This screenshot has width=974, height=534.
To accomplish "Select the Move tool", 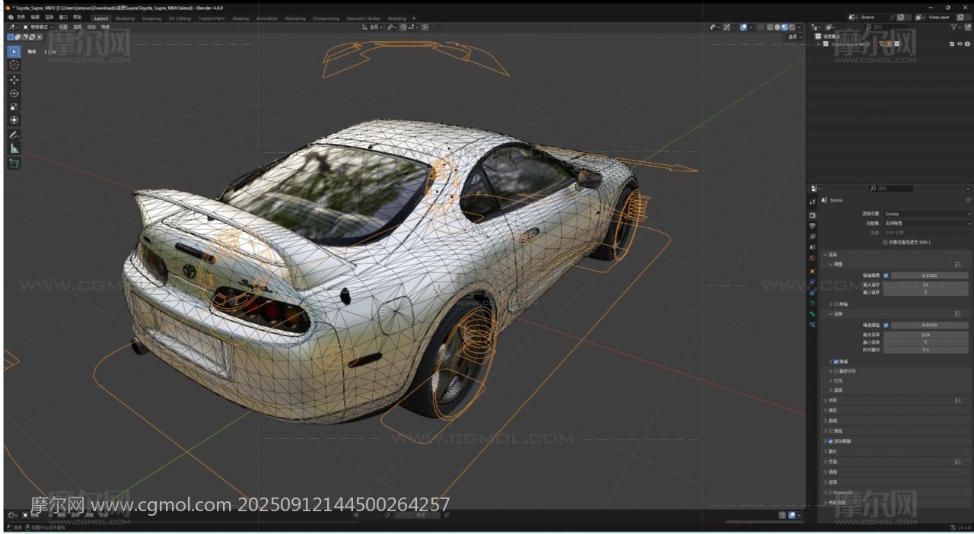I will (x=14, y=80).
